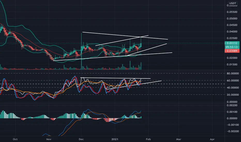This screenshot has width=241, height=142.
Task: Click the 80.00000 oscillator scale label
Action: (x=233, y=74)
